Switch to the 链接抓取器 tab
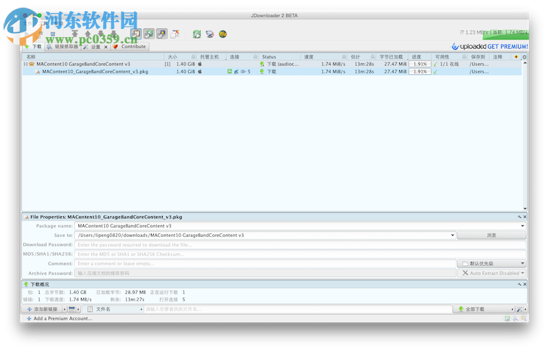Viewport: 549px width, 351px height. [62, 47]
